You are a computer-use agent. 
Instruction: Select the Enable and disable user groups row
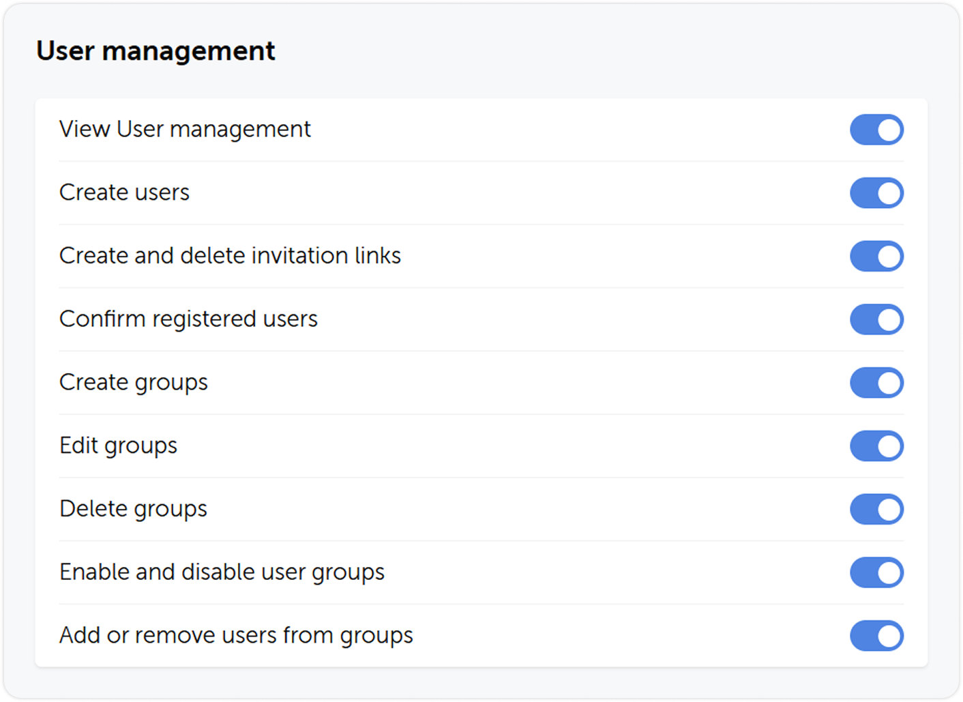[x=222, y=572]
